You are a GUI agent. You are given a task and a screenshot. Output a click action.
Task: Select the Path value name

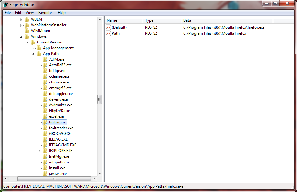click(x=116, y=33)
